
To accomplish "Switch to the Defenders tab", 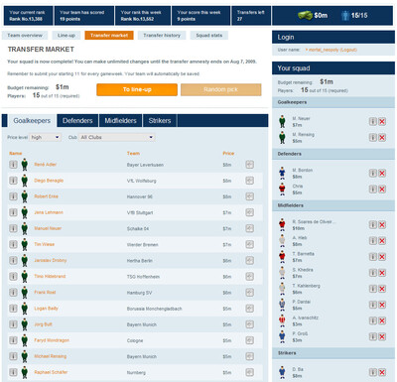I will (x=77, y=121).
